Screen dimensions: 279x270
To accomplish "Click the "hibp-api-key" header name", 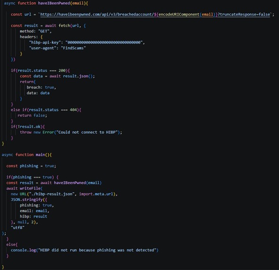I will pos(45,42).
